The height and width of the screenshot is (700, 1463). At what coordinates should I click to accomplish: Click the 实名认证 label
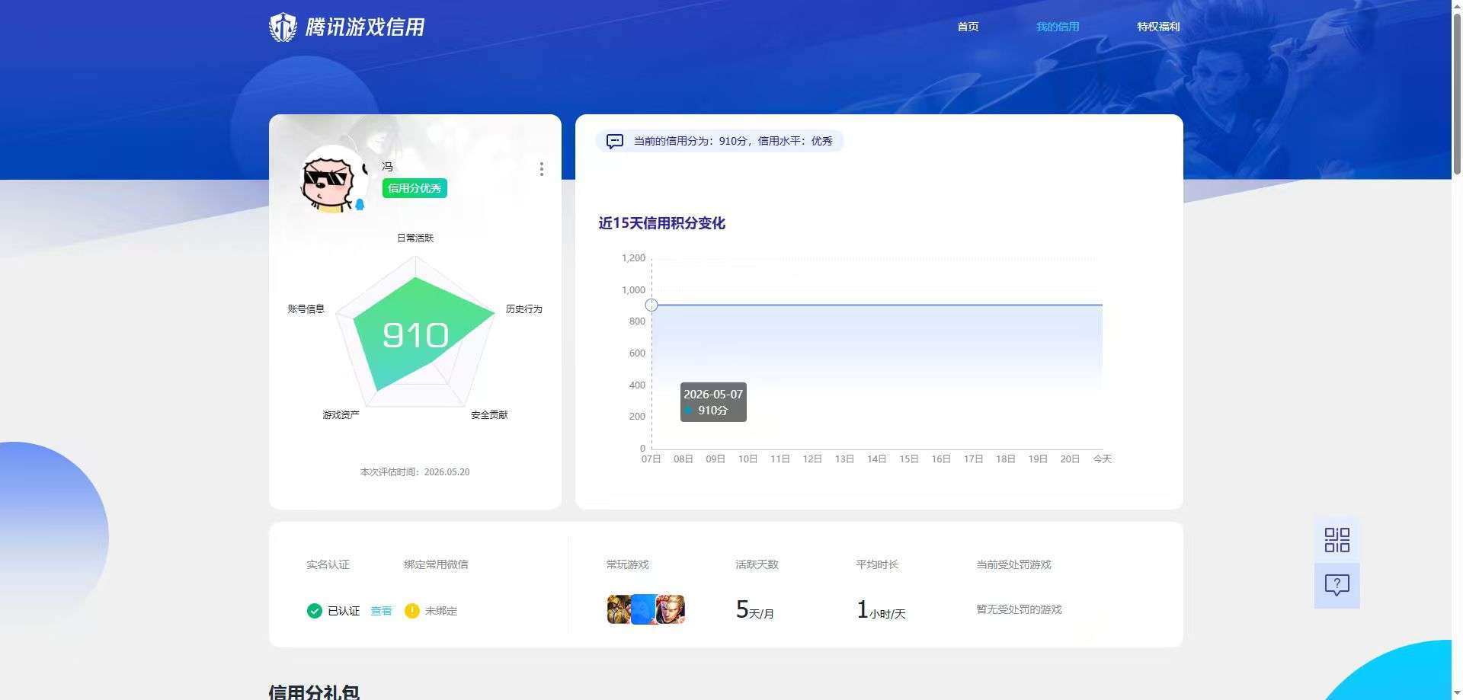click(x=328, y=564)
